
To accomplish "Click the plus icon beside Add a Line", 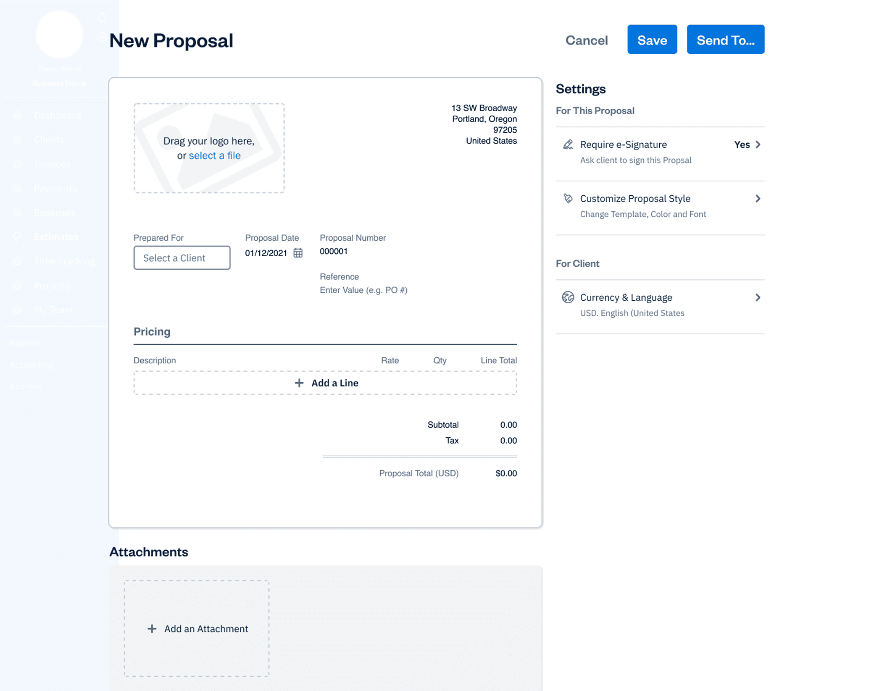I will [299, 383].
